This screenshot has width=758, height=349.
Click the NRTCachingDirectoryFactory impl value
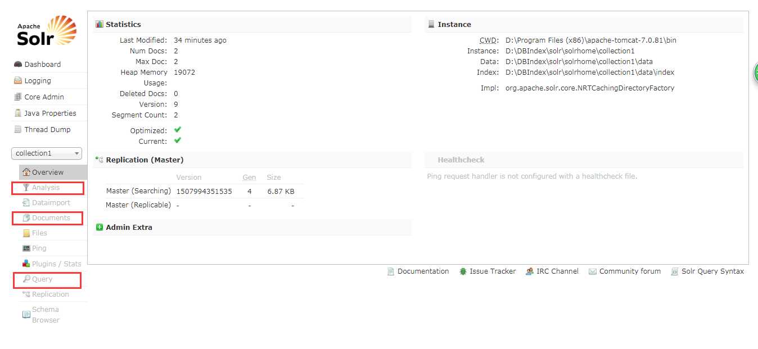(590, 88)
